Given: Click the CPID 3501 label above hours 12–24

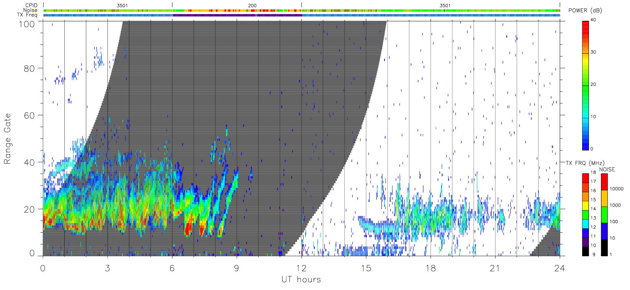Looking at the screenshot, I should point(445,6).
